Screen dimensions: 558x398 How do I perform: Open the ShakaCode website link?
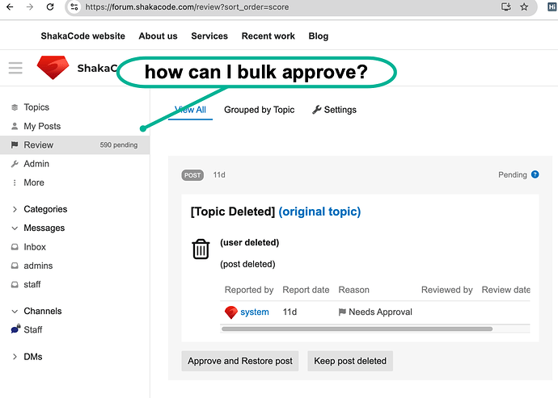click(83, 36)
